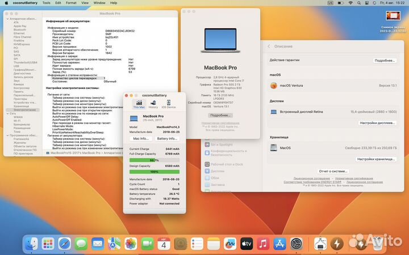This screenshot has height=255, width=409.
Task: Click Отчет о системе... button
Action: [333, 171]
